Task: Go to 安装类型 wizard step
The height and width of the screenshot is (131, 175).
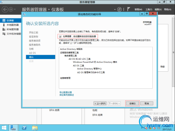Action: pyautogui.click(x=34, y=37)
